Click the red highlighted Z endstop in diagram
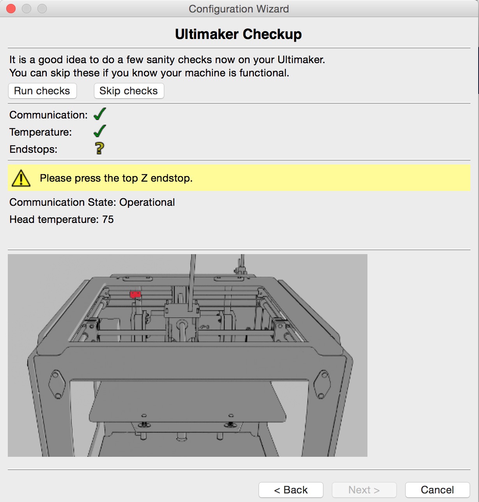Viewport: 479px width, 502px height. pos(135,294)
